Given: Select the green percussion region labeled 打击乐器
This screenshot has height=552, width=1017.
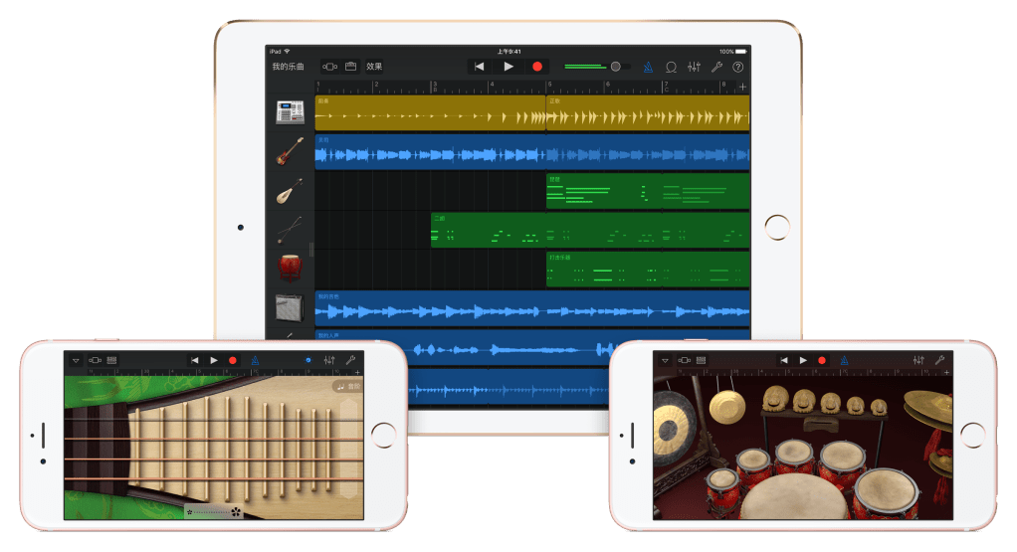Looking at the screenshot, I should coord(648,270).
